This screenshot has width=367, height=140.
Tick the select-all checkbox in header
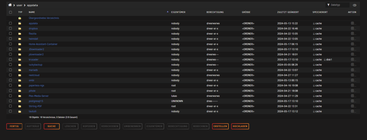tap(10, 12)
